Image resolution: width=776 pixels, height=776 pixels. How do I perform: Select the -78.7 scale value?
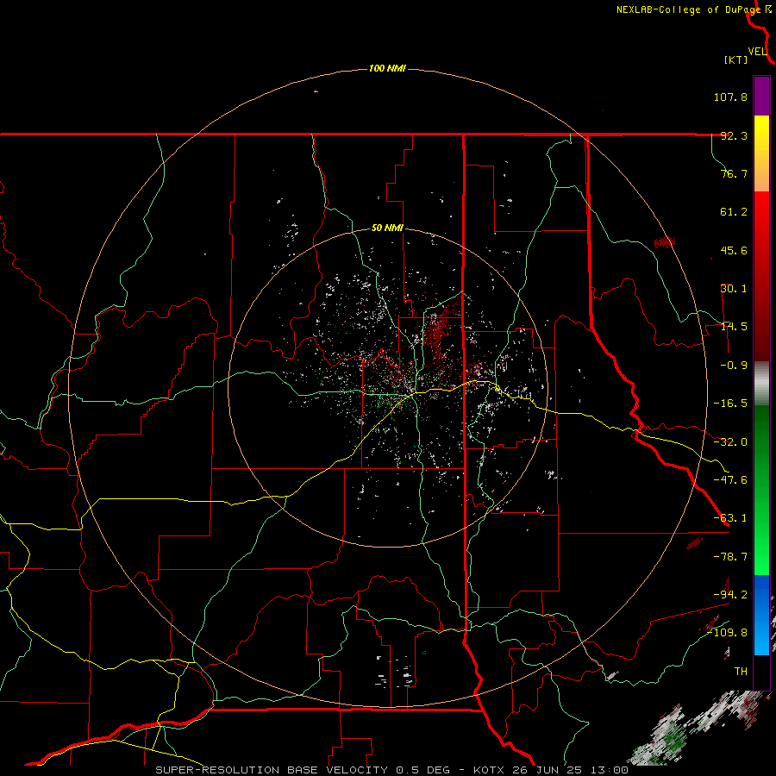tap(730, 557)
